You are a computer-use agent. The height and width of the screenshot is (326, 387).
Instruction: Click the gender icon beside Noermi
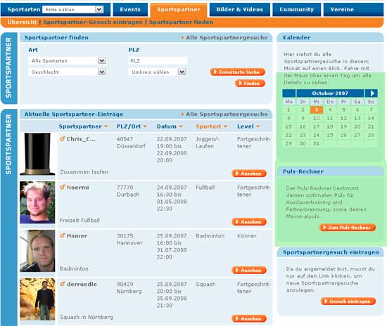coord(63,188)
